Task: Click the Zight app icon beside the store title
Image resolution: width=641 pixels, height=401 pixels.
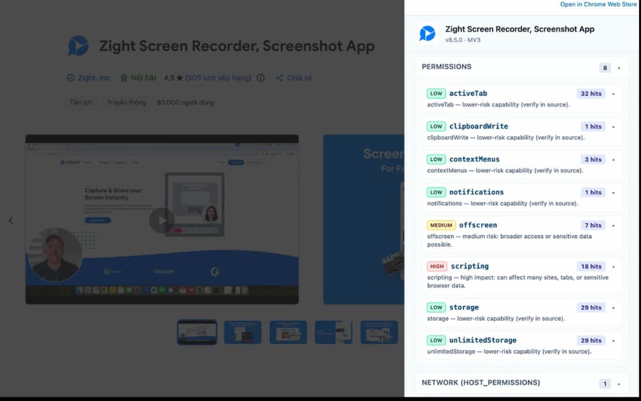Action: pyautogui.click(x=79, y=46)
